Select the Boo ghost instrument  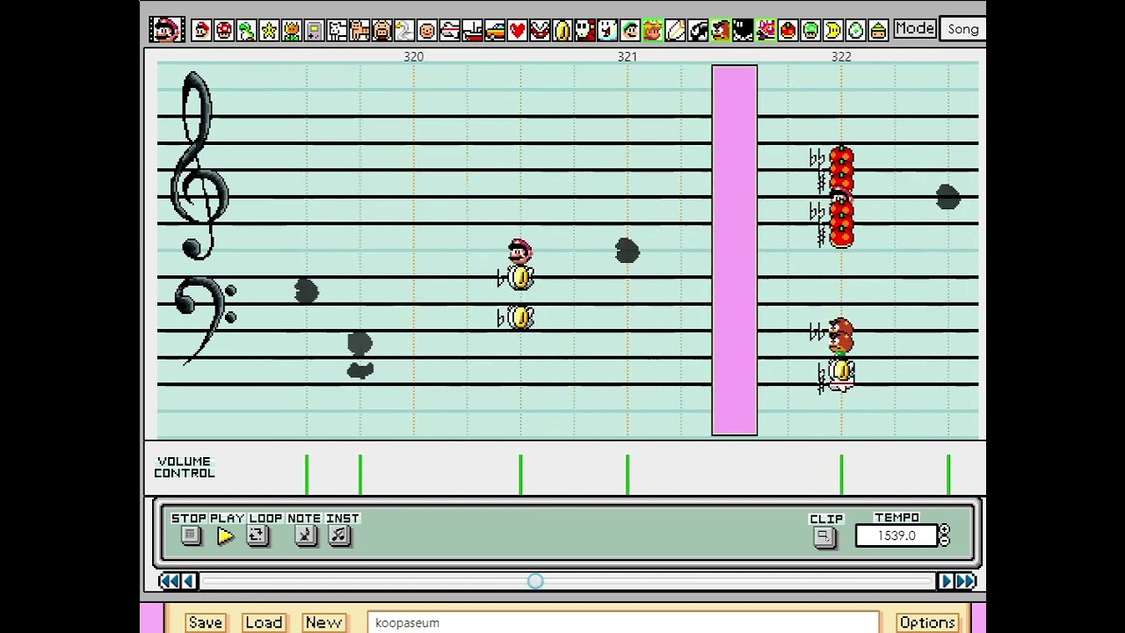click(x=606, y=31)
